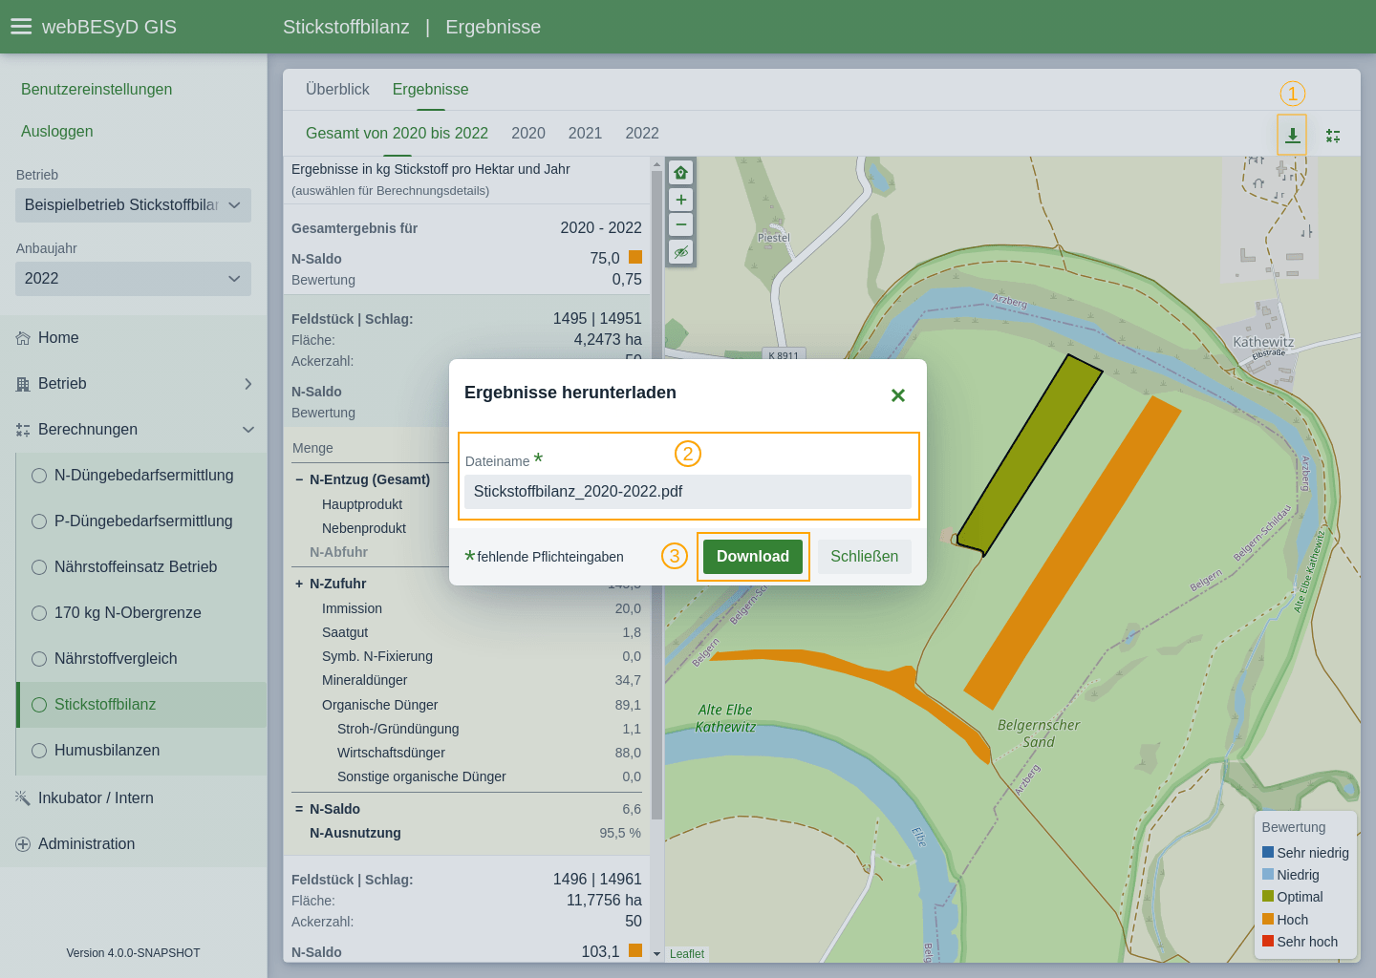Image resolution: width=1376 pixels, height=978 pixels.
Task: Click the Feldstück 1496 | 14961 heading
Action: [x=466, y=880]
